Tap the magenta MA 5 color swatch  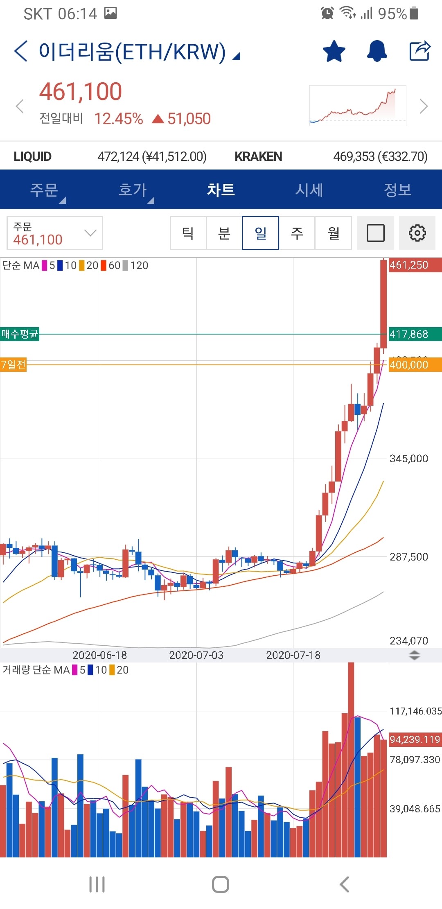tap(45, 266)
